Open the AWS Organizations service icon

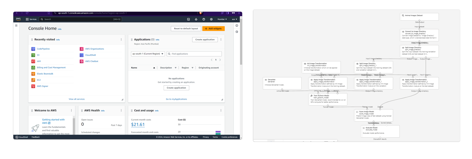82,49
